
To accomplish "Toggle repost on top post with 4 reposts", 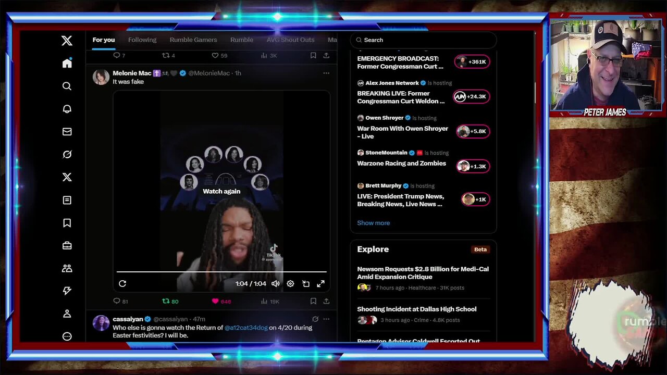I will (x=168, y=55).
